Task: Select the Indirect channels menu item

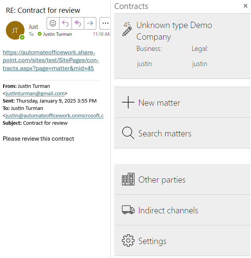Action: point(168,211)
